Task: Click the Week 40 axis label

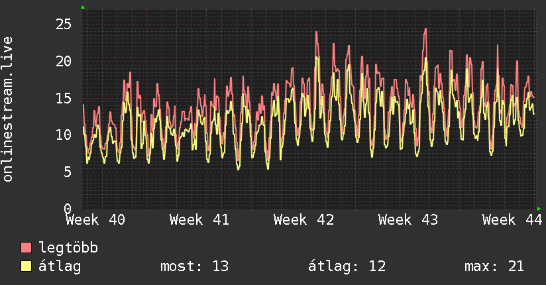Action: (95, 220)
